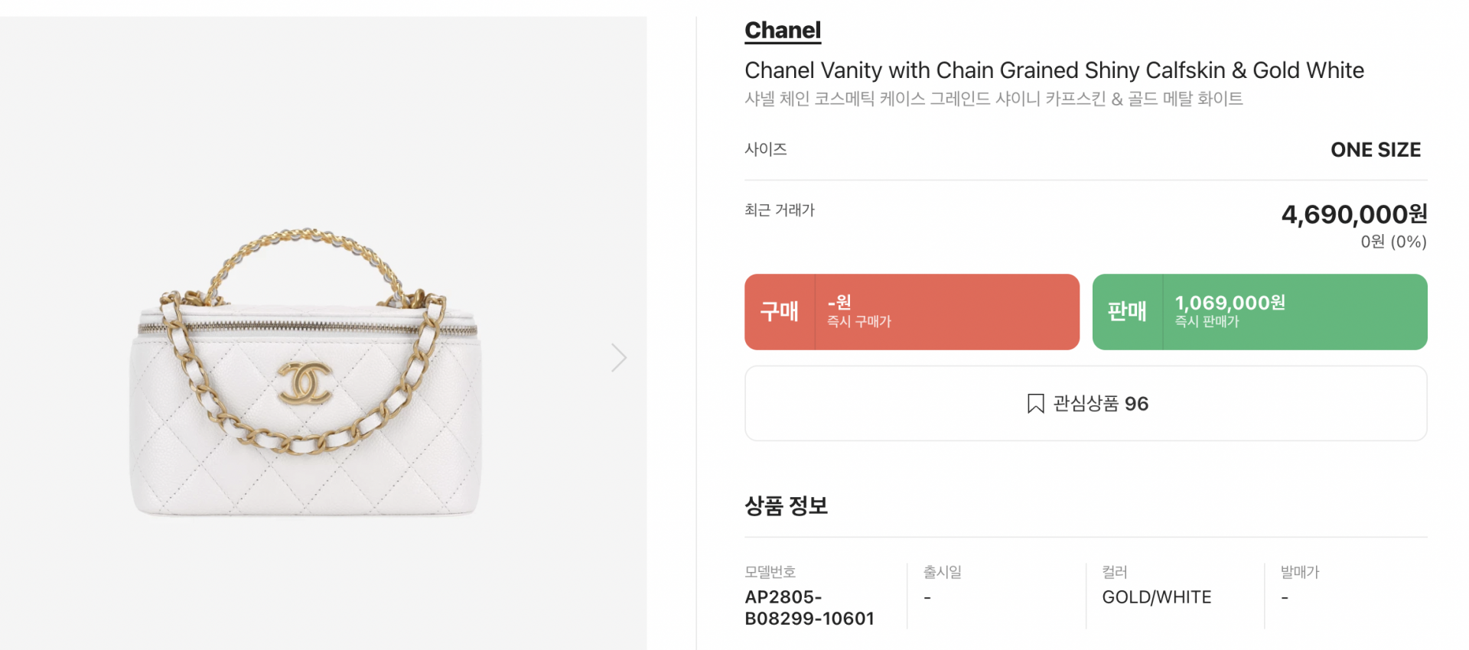Click the gold CC logo on the bag
This screenshot has width=1469, height=650.
point(305,382)
